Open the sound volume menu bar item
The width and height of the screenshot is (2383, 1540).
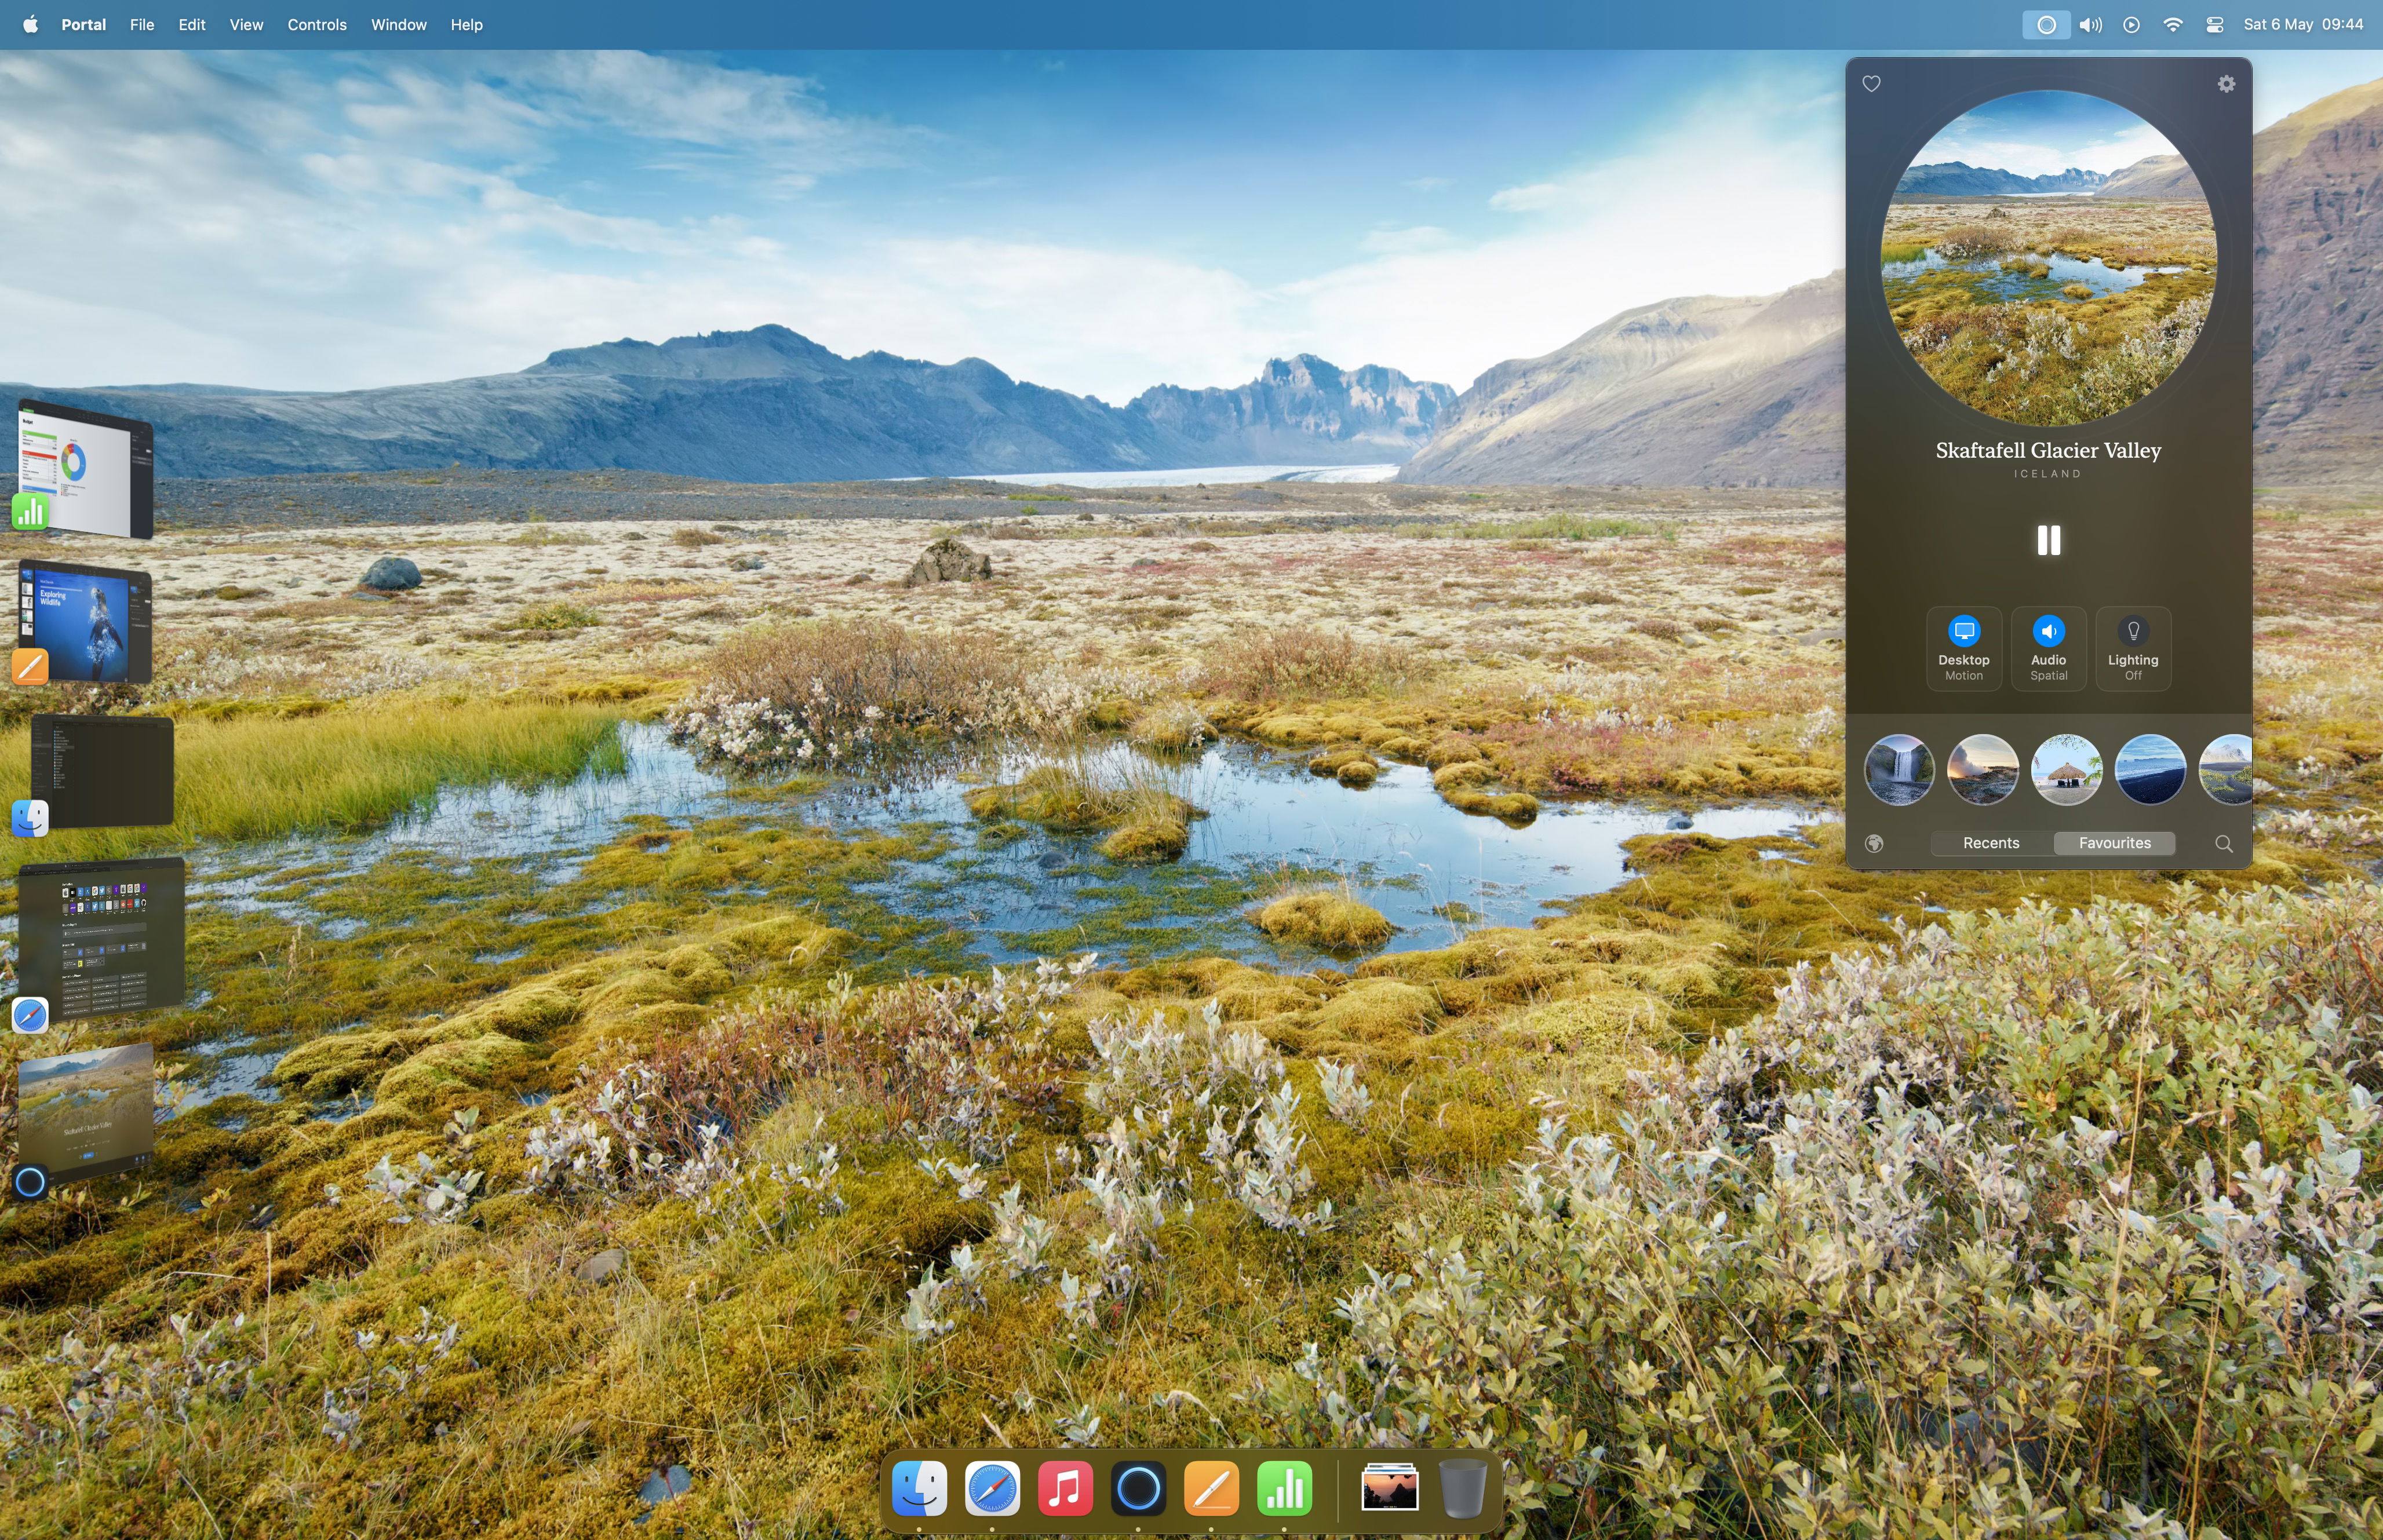(x=2090, y=25)
